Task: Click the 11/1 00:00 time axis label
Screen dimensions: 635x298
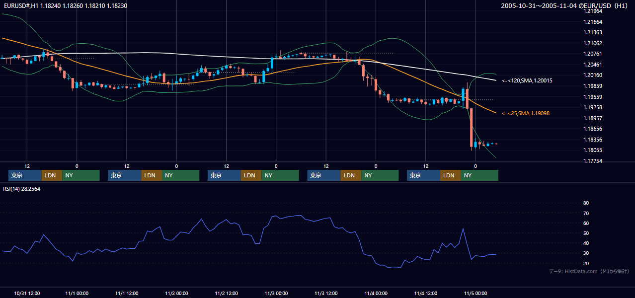Action: coord(77,293)
